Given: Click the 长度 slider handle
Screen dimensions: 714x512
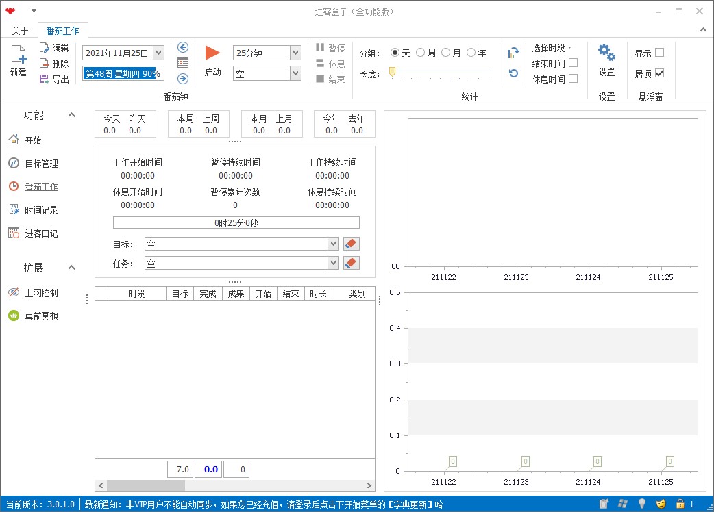Looking at the screenshot, I should [x=392, y=71].
